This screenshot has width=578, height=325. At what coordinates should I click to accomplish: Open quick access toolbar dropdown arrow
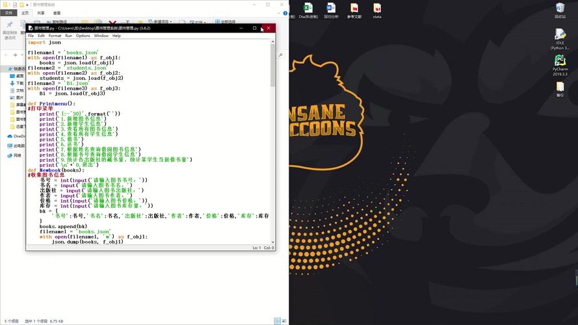(27, 5)
